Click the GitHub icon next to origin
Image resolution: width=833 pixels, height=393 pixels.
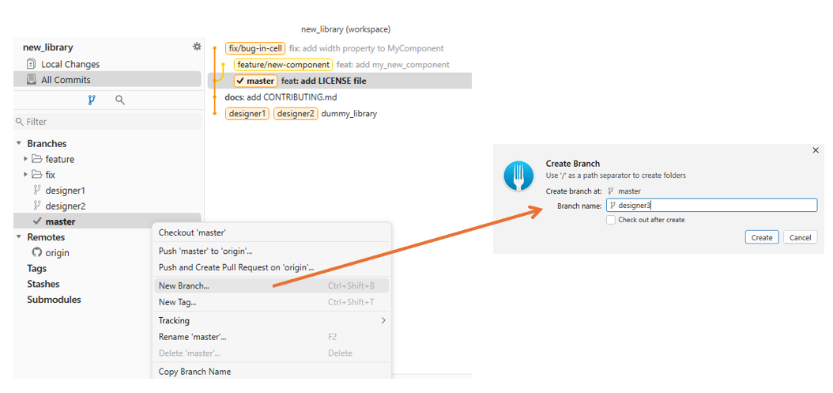(x=36, y=252)
